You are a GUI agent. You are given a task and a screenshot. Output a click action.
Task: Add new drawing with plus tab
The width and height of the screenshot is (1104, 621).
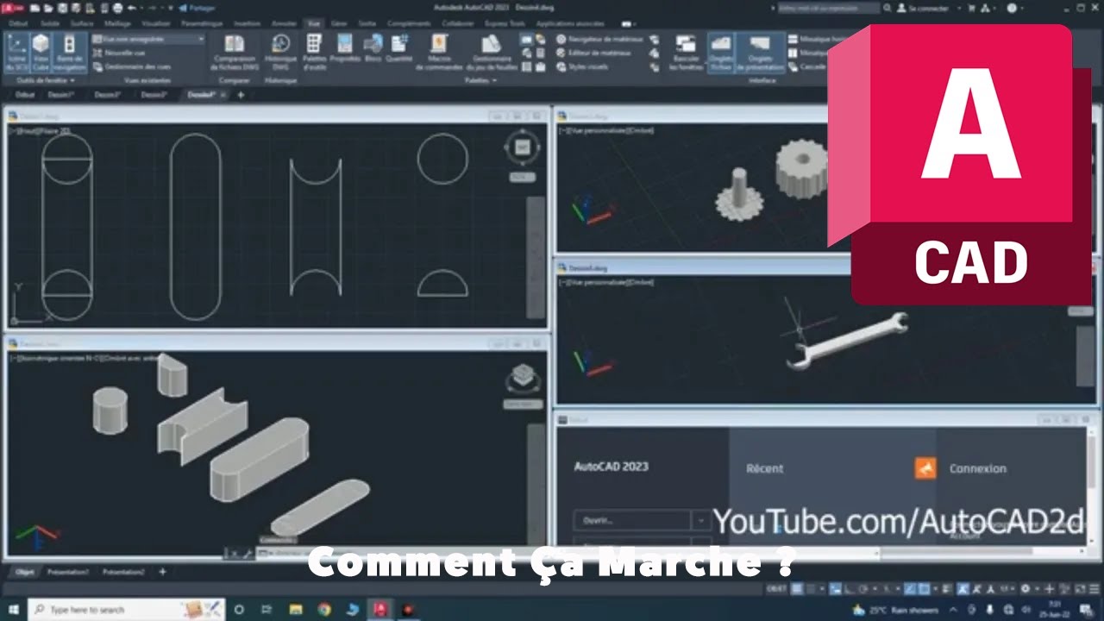[241, 94]
